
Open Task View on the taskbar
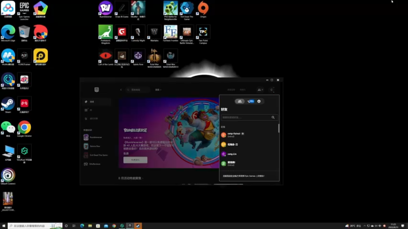(x=74, y=226)
